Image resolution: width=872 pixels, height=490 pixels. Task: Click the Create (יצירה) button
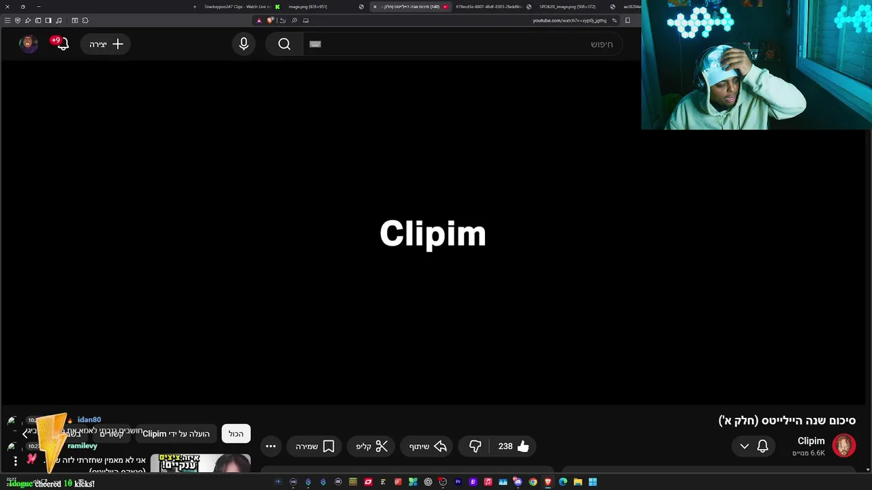coord(106,44)
